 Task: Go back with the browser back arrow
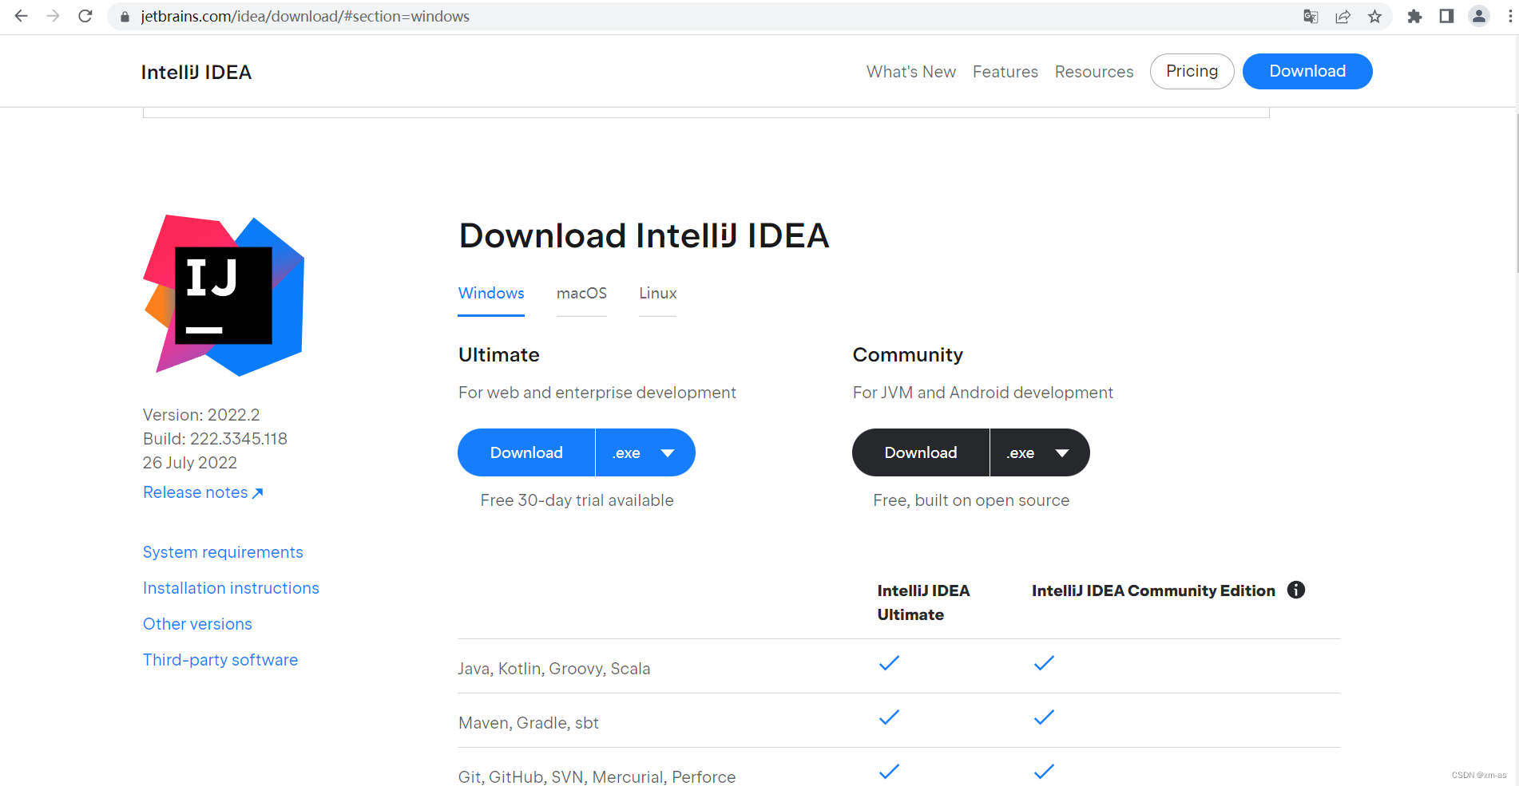coord(22,16)
